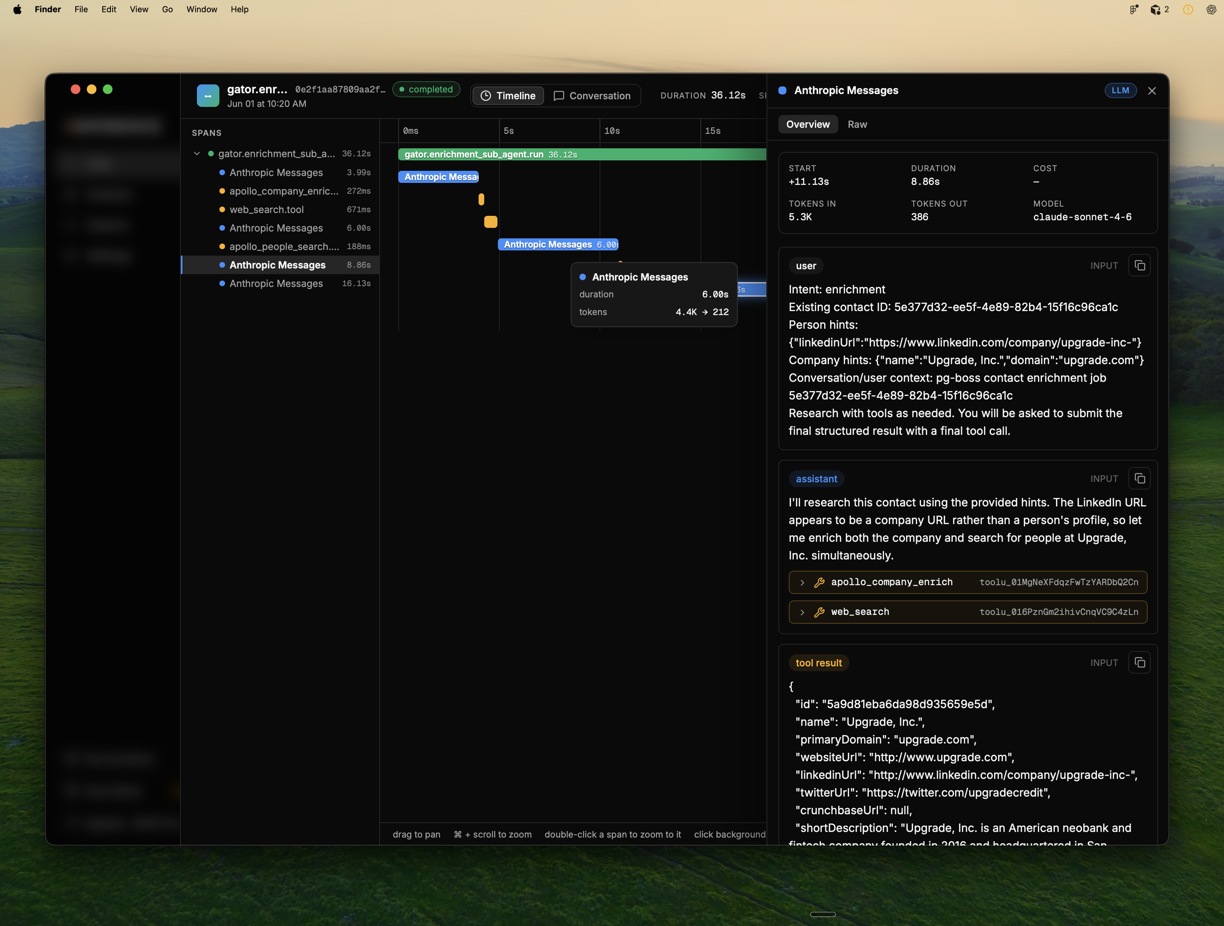Click the blue span bar beside the tooltip
The height and width of the screenshot is (926, 1224).
[x=751, y=289]
